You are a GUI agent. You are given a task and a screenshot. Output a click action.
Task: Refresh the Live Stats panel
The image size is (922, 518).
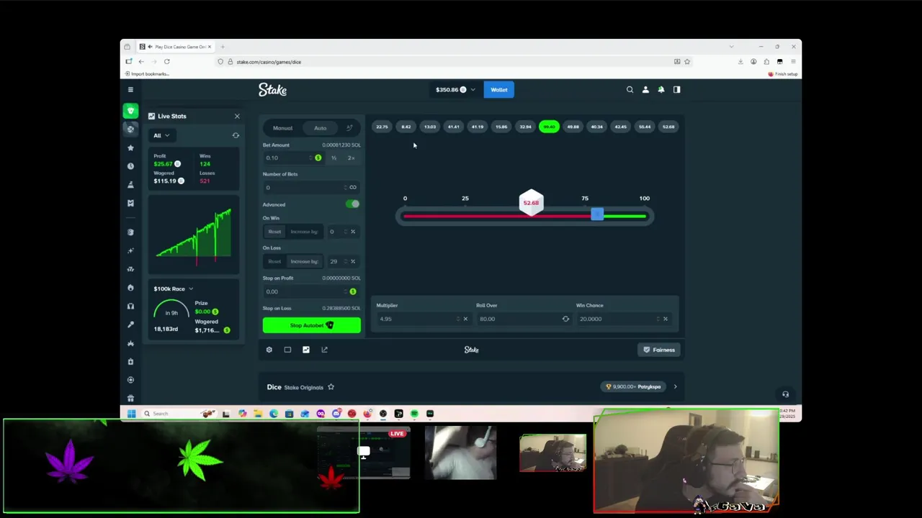tap(236, 135)
